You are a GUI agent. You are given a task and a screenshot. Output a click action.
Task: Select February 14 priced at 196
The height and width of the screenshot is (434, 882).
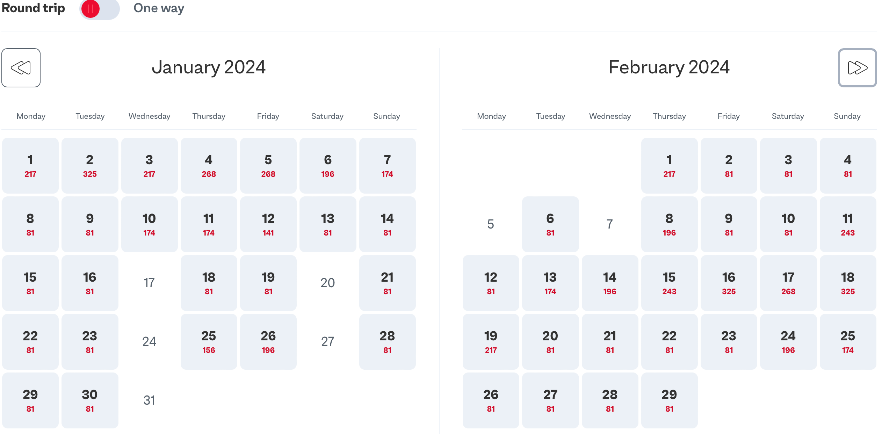(610, 283)
